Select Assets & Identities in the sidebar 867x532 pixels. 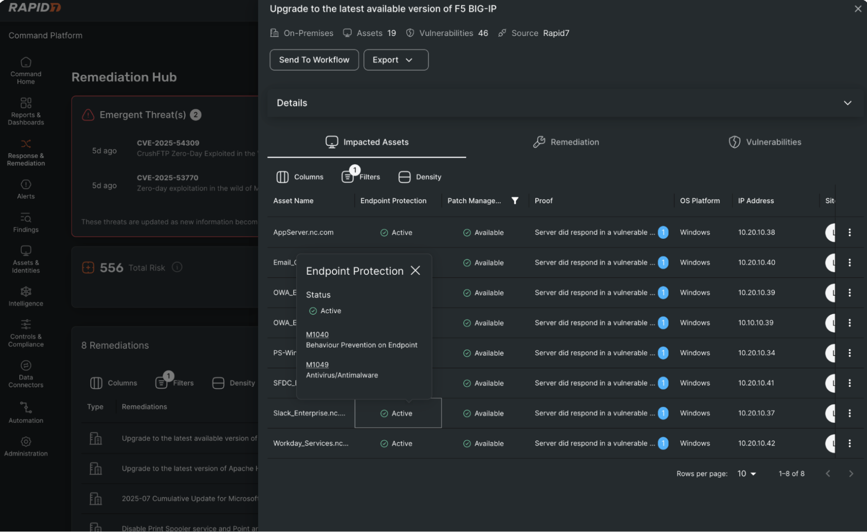pos(26,259)
